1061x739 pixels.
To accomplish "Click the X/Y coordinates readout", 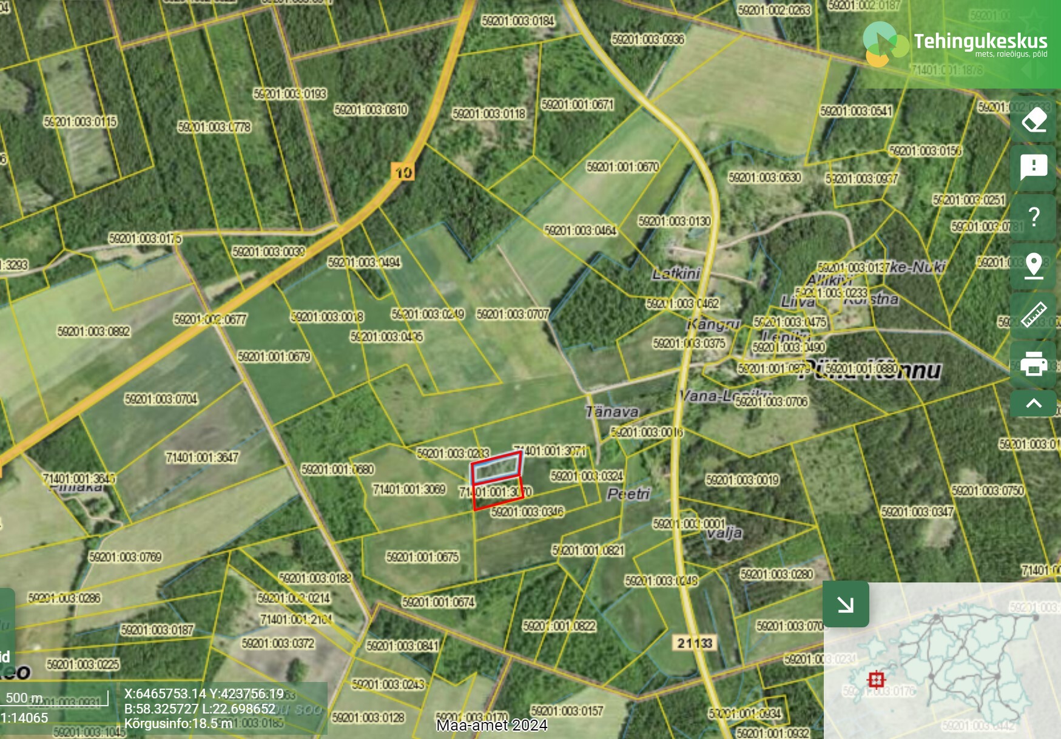I will [x=204, y=693].
